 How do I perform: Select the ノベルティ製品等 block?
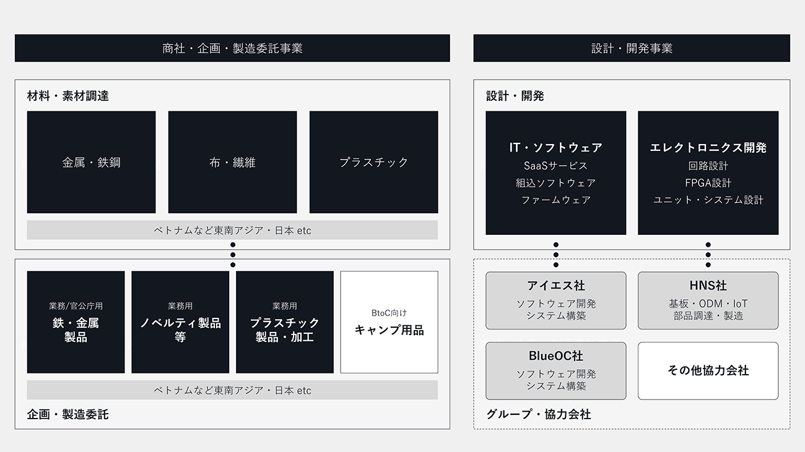point(180,321)
